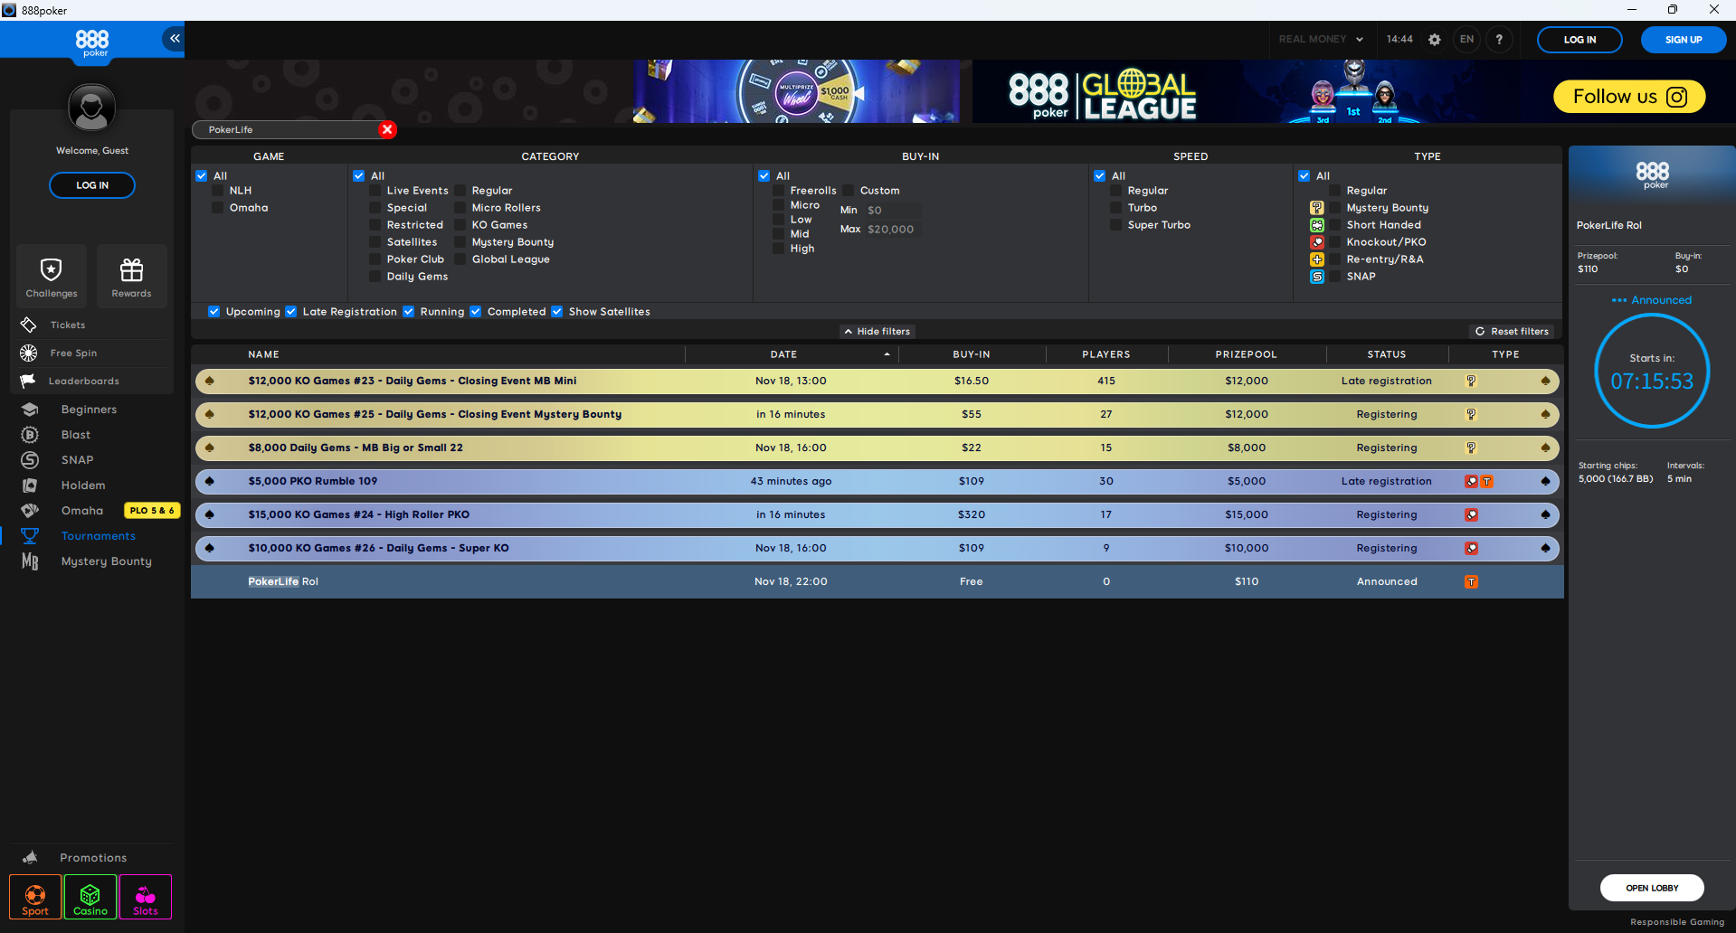
Task: Click the PokerLife Rol countdown ring
Action: pyautogui.click(x=1651, y=371)
